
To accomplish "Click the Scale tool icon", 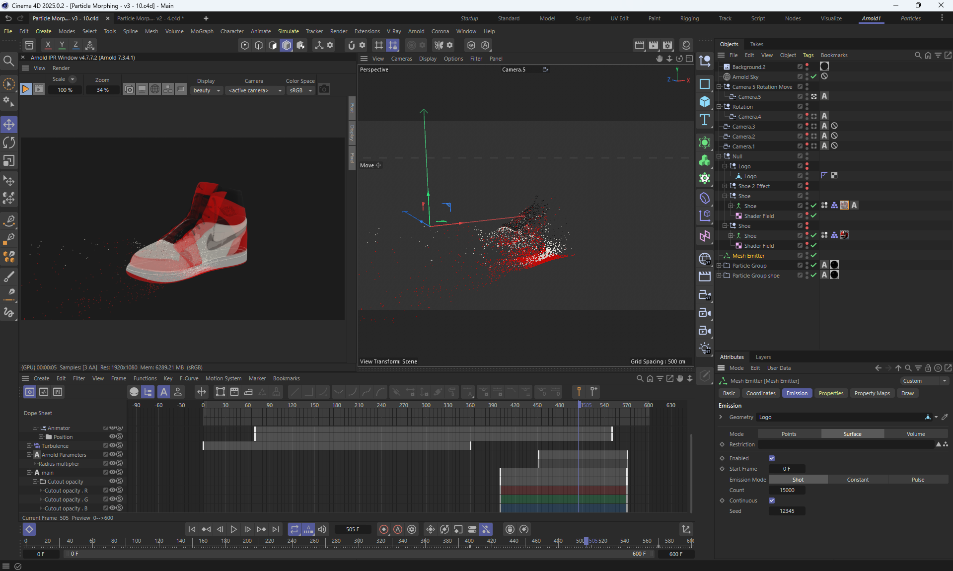I will (x=9, y=161).
